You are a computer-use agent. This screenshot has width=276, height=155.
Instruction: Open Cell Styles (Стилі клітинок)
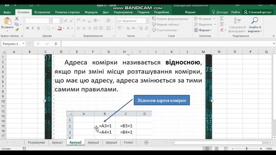165,30
